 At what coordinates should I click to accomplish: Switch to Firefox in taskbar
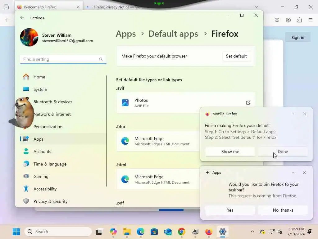209,232
